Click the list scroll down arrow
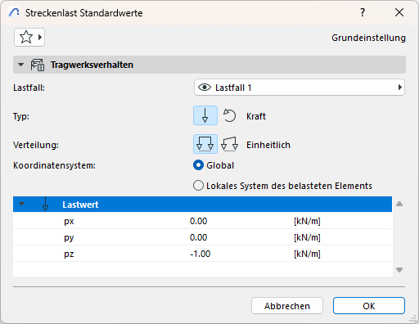The height and width of the screenshot is (324, 419). point(399,270)
